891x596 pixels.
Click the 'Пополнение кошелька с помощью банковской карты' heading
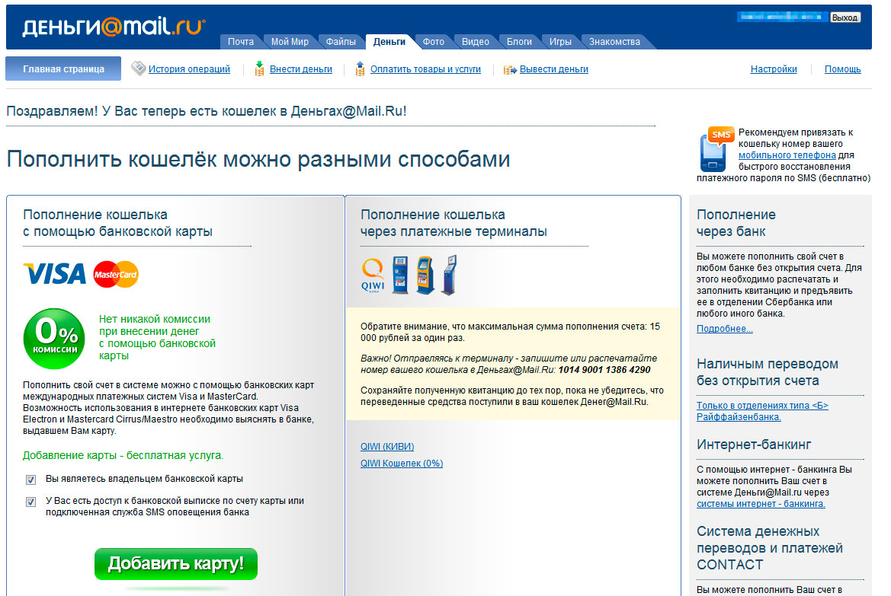pos(117,223)
